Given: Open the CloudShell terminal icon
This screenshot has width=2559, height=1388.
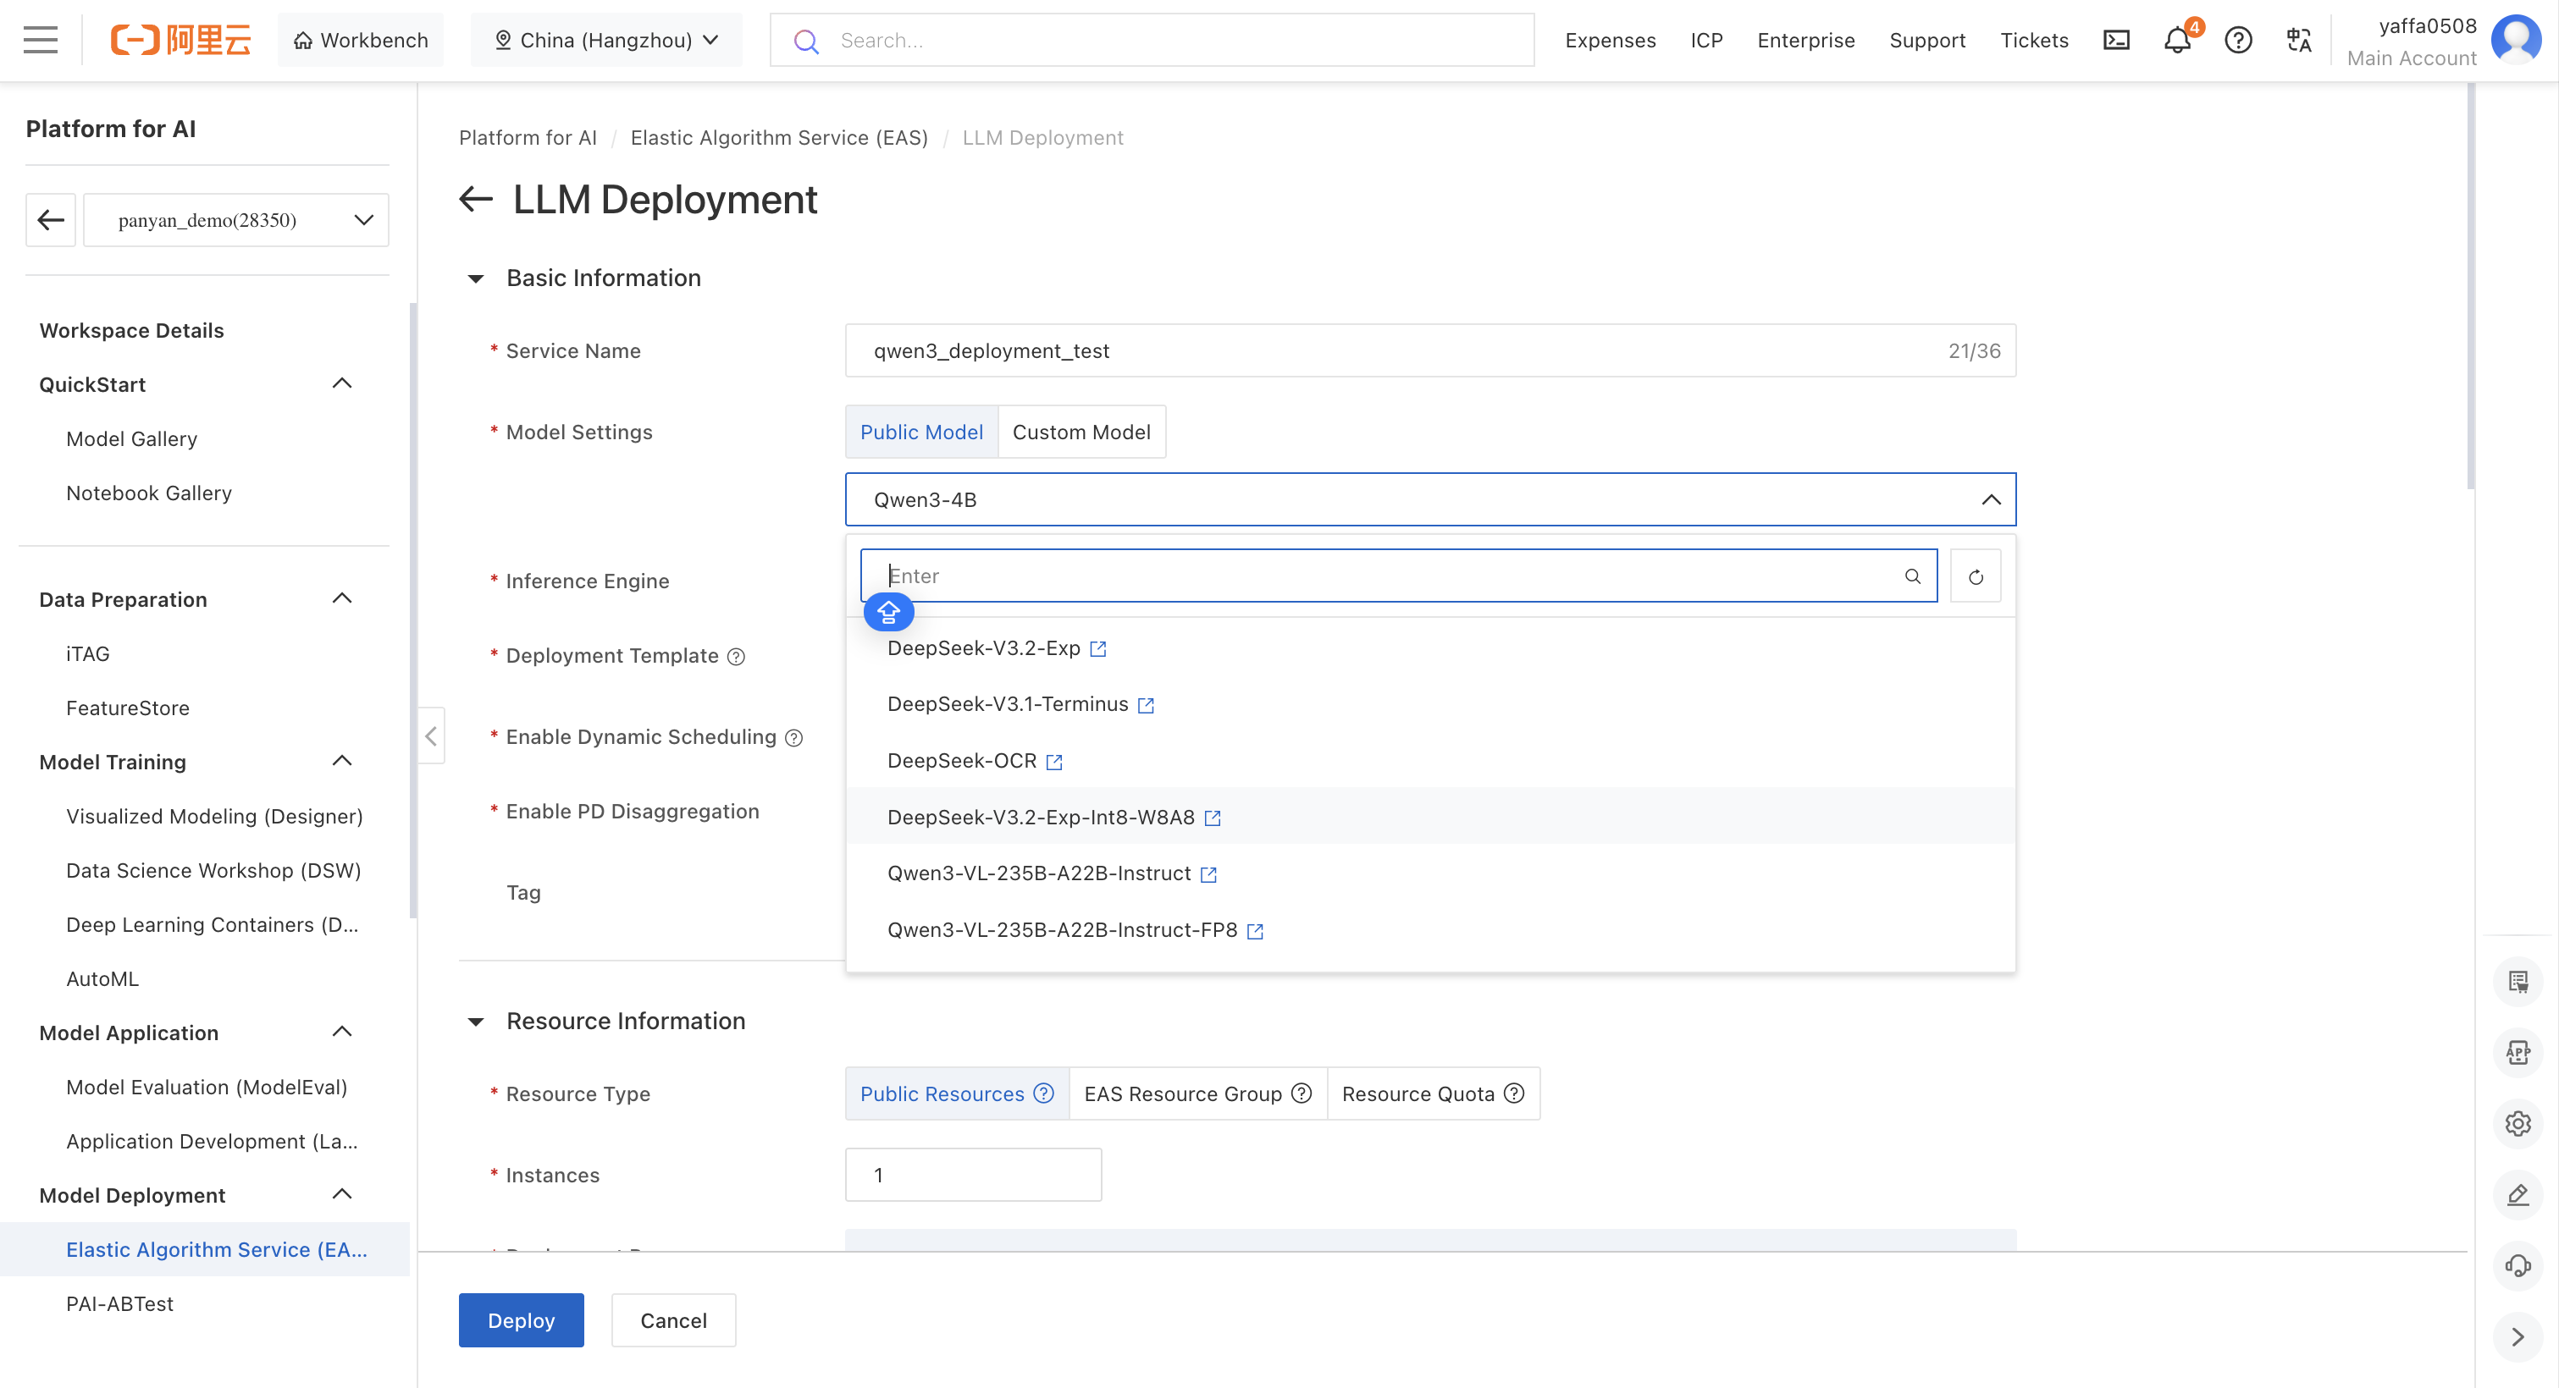Looking at the screenshot, I should click(2117, 40).
